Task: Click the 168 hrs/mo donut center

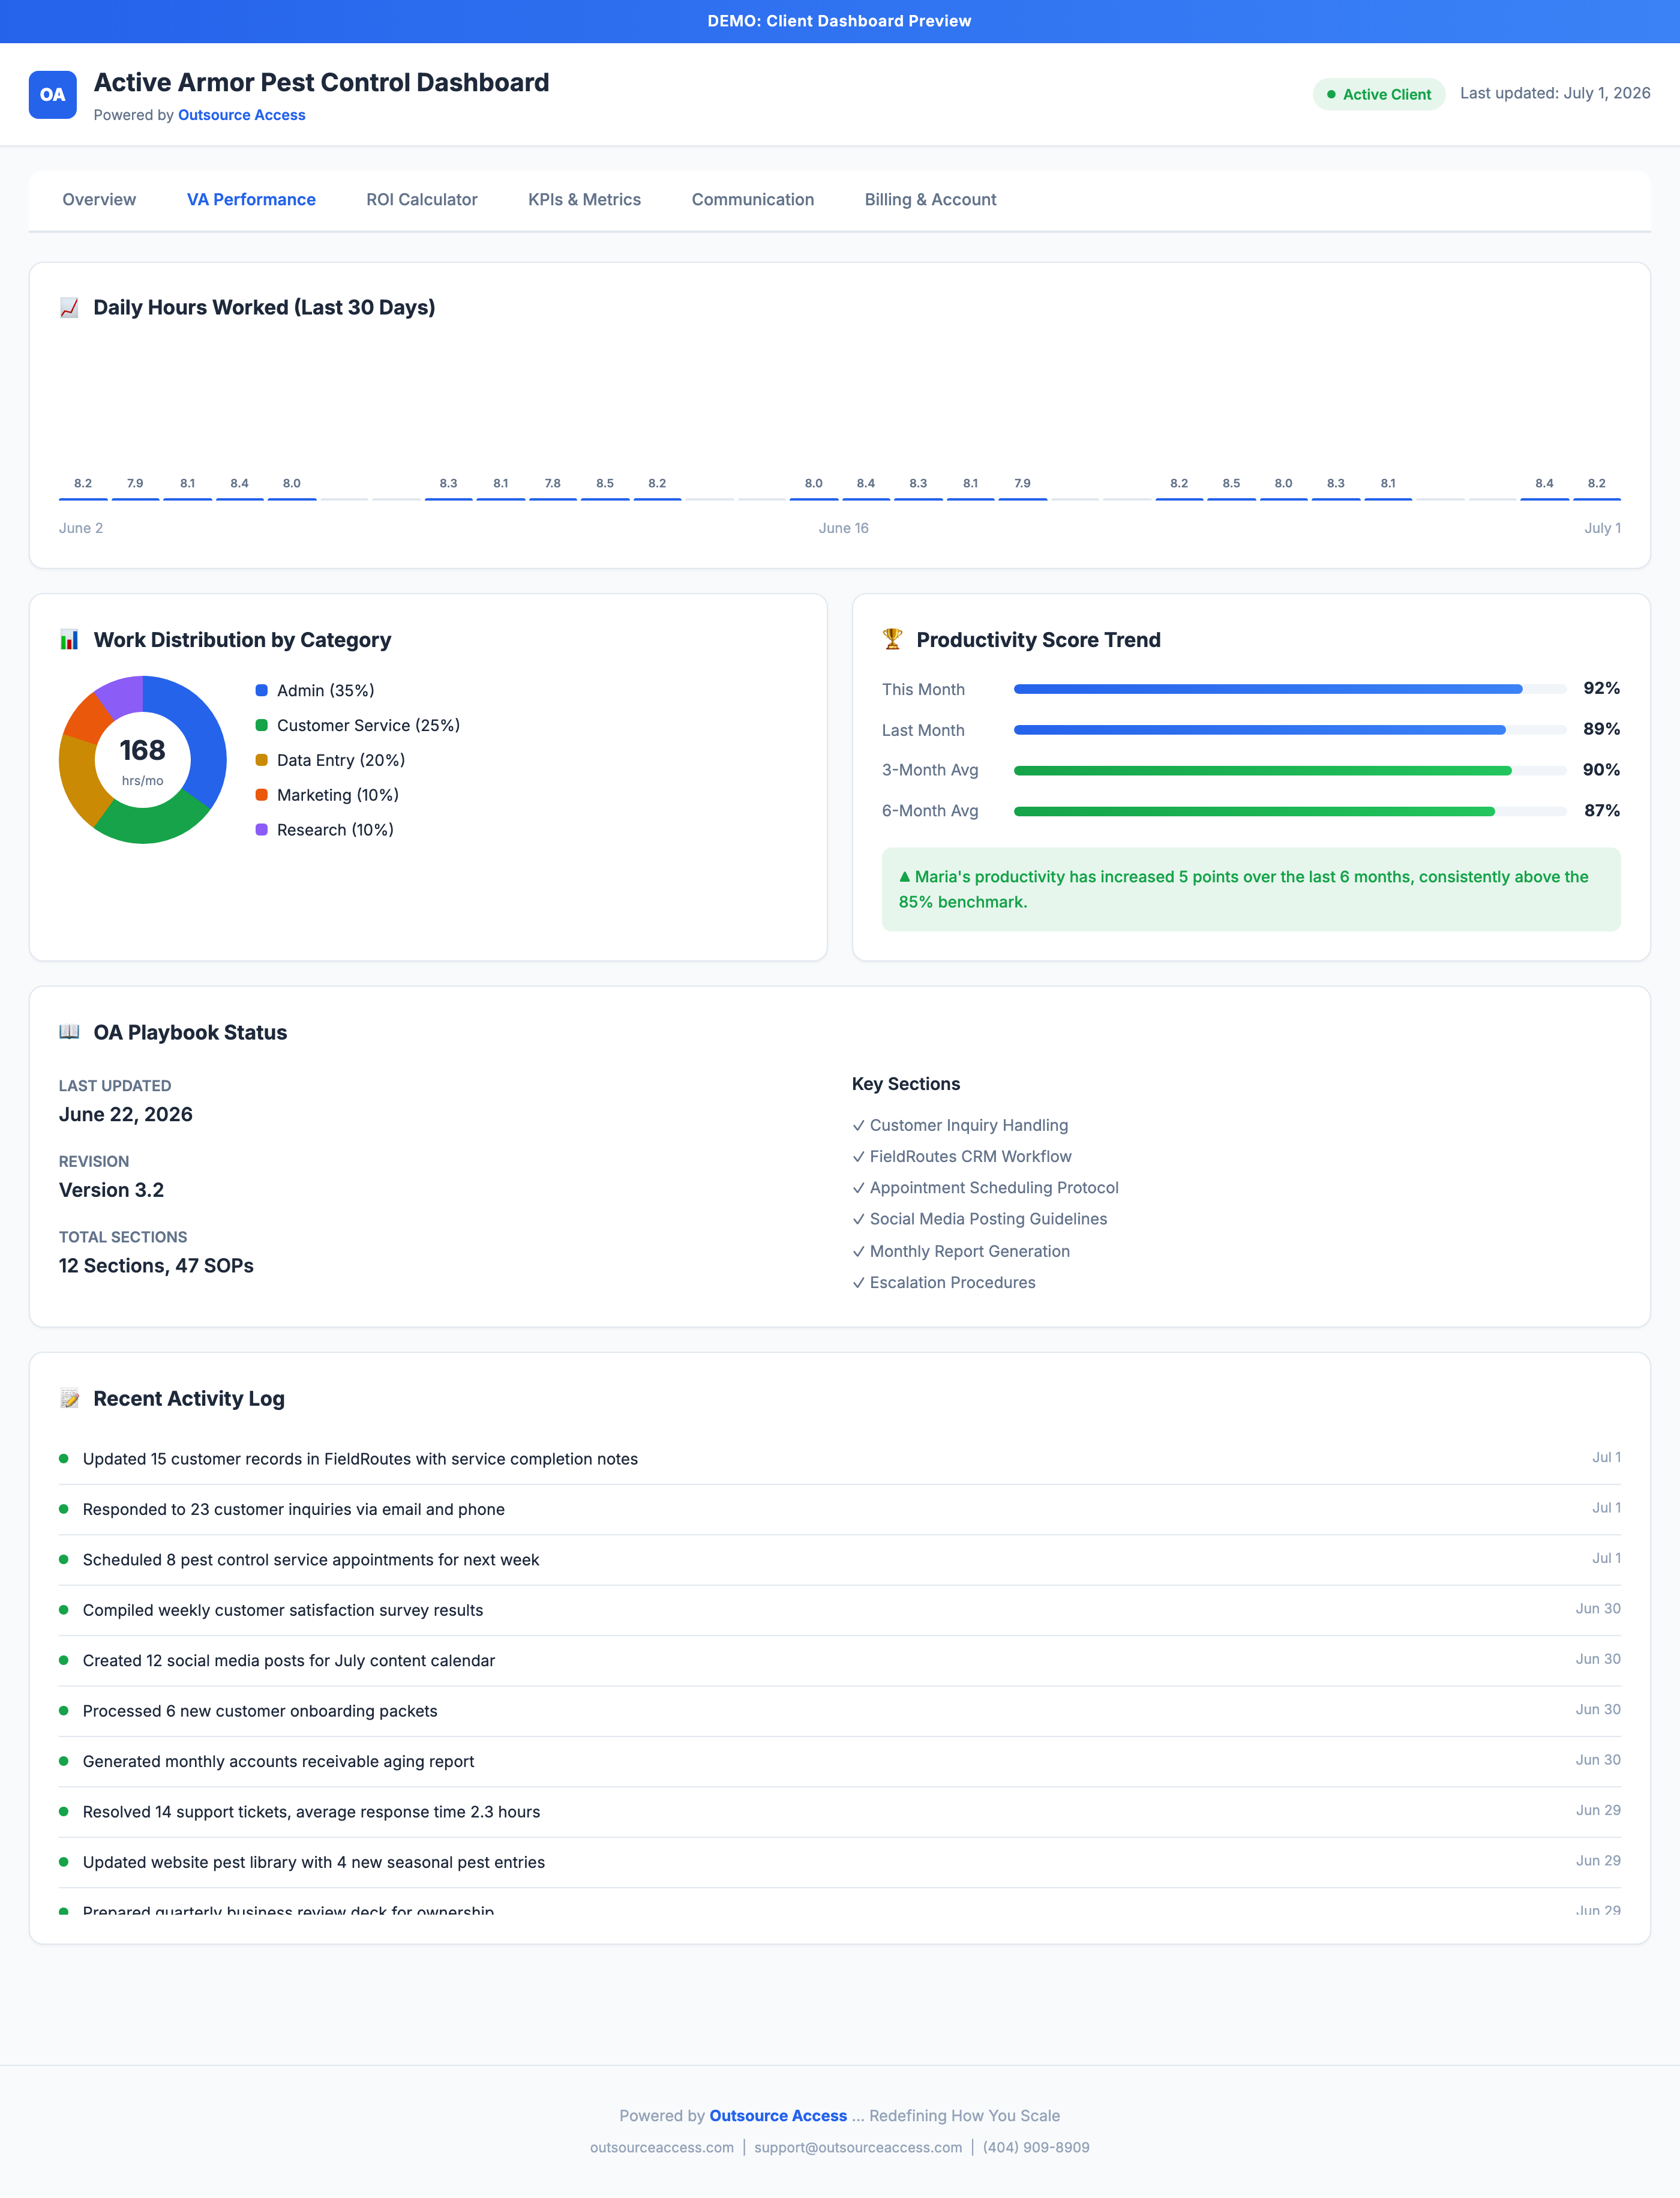Action: coord(143,760)
